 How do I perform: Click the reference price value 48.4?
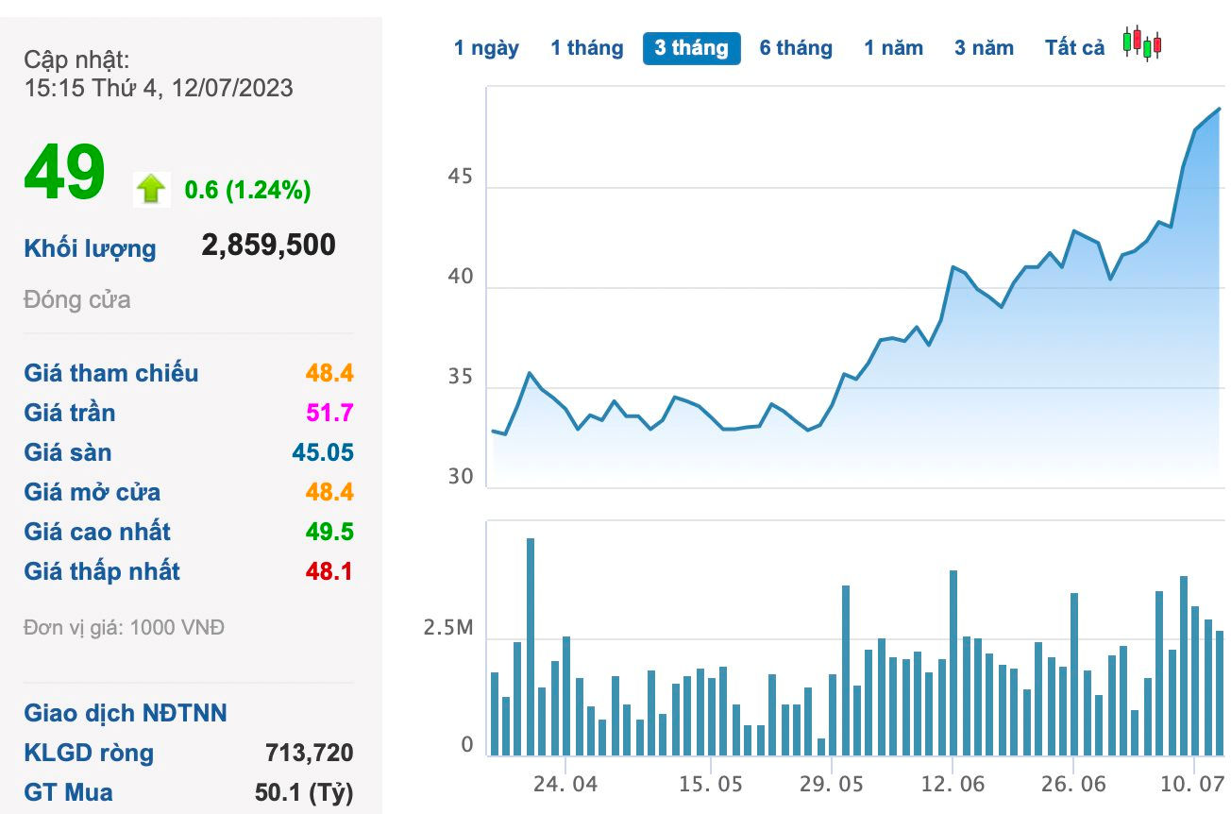(x=329, y=373)
